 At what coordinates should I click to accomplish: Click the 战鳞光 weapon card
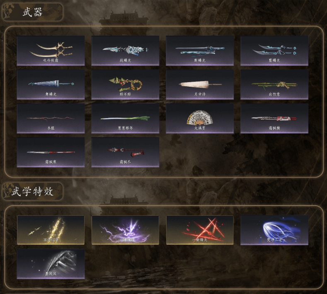(x=125, y=51)
